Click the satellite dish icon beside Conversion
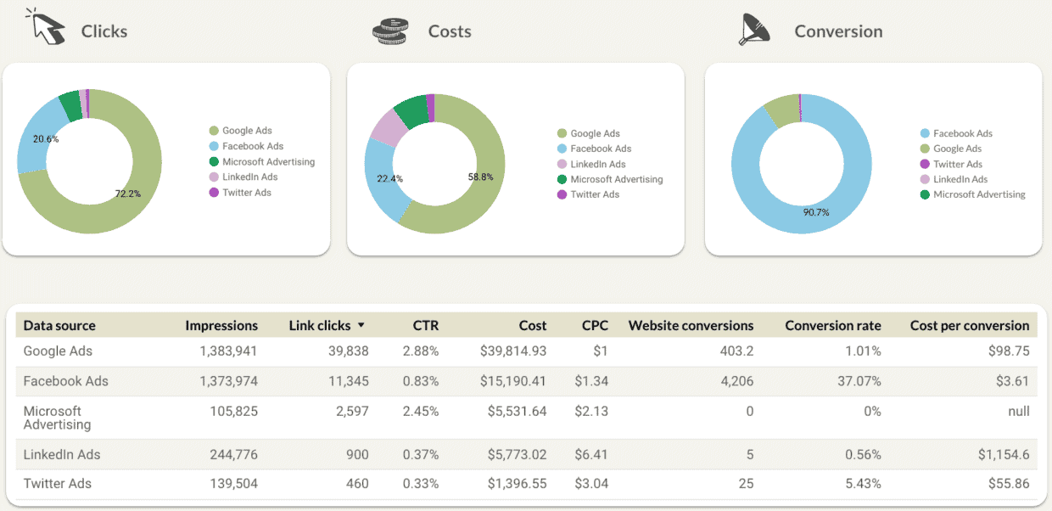Screen dimensions: 1052x511 coord(754,28)
